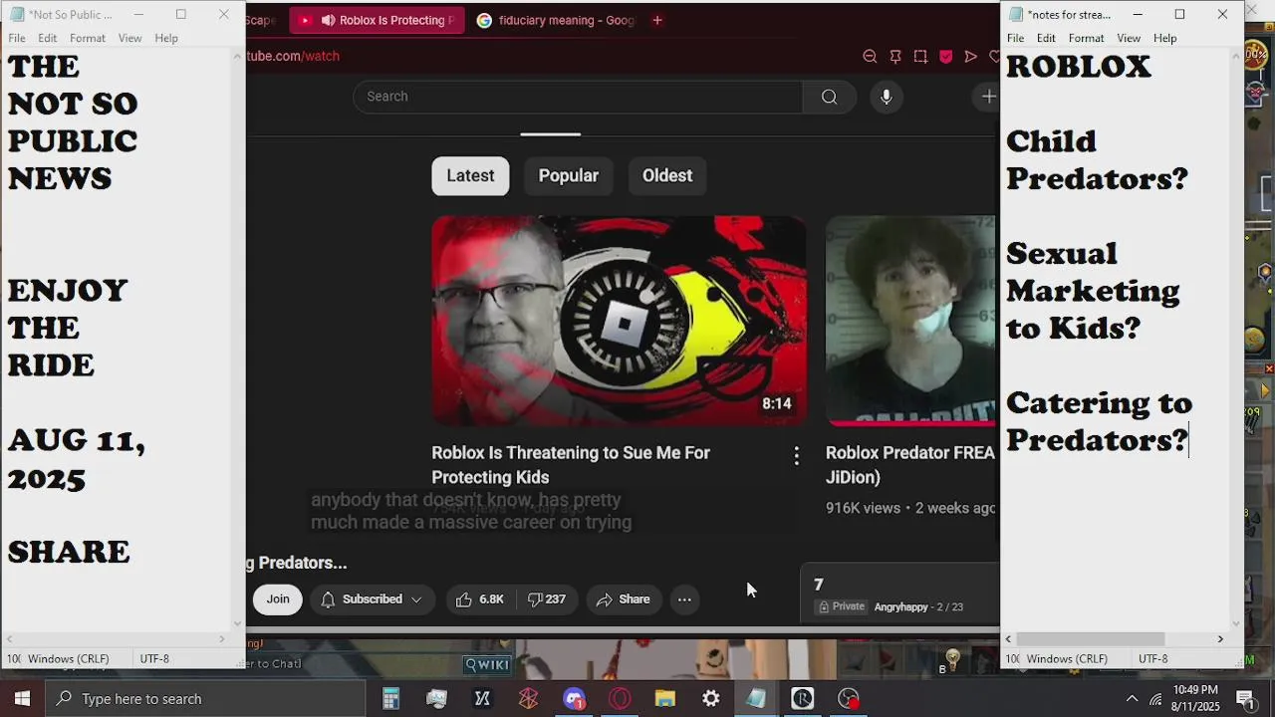This screenshot has height=717, width=1275.
Task: Click the Join channel button
Action: click(x=278, y=599)
